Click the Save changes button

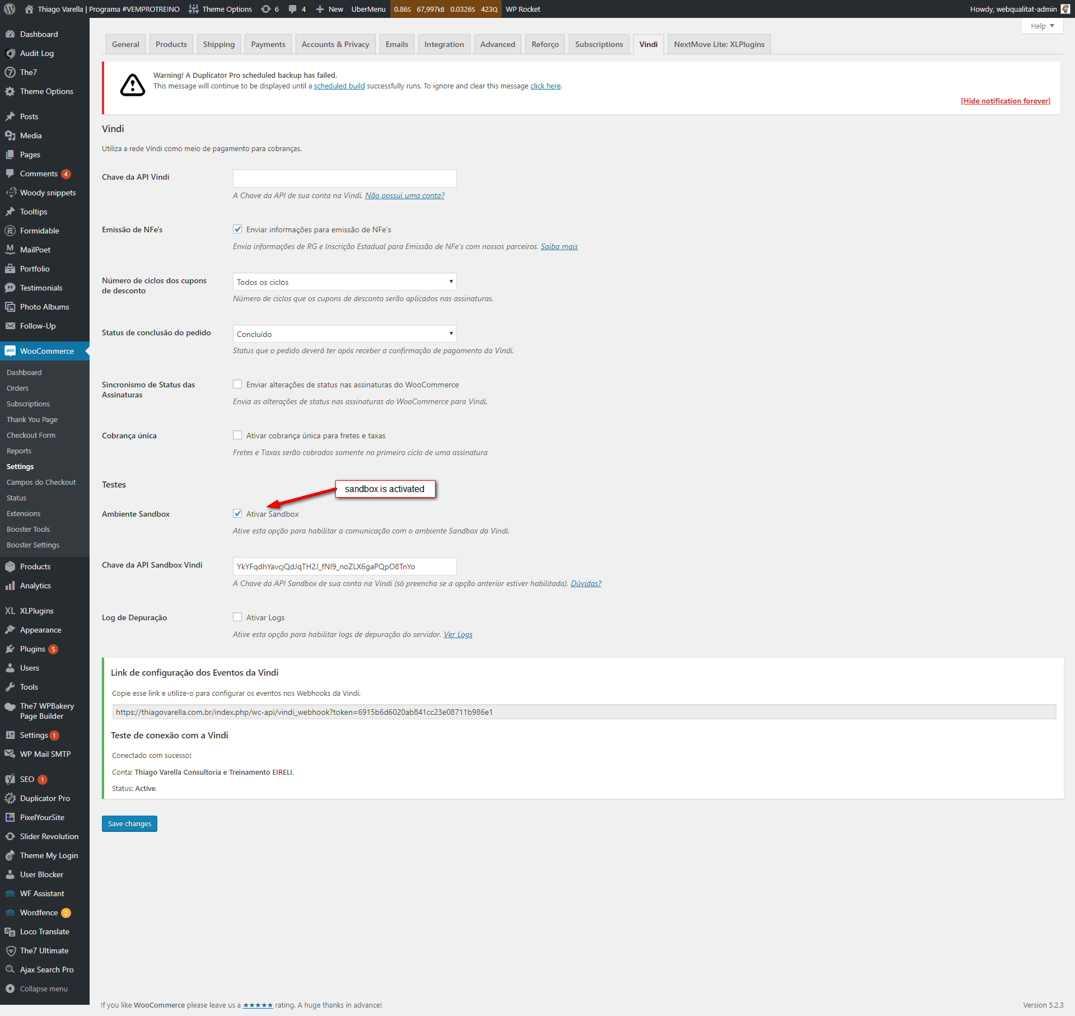point(129,823)
